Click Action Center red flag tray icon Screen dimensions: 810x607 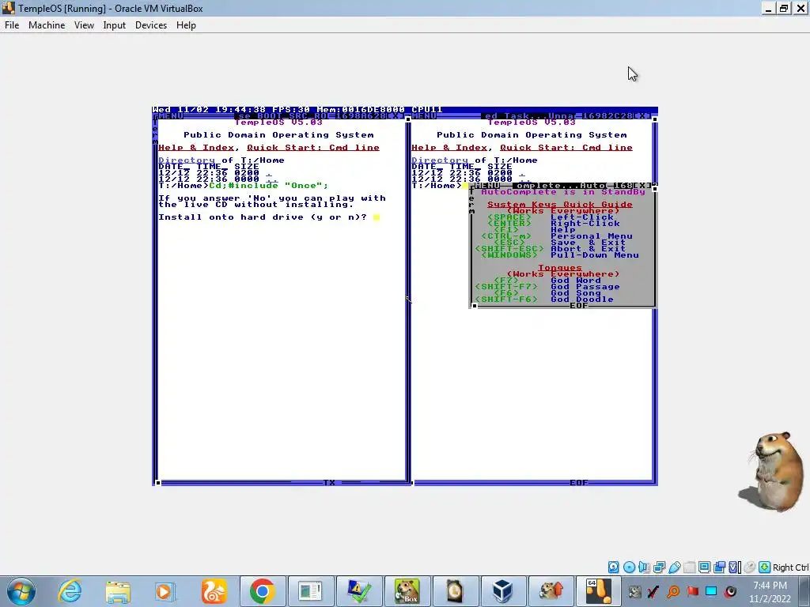(692, 591)
